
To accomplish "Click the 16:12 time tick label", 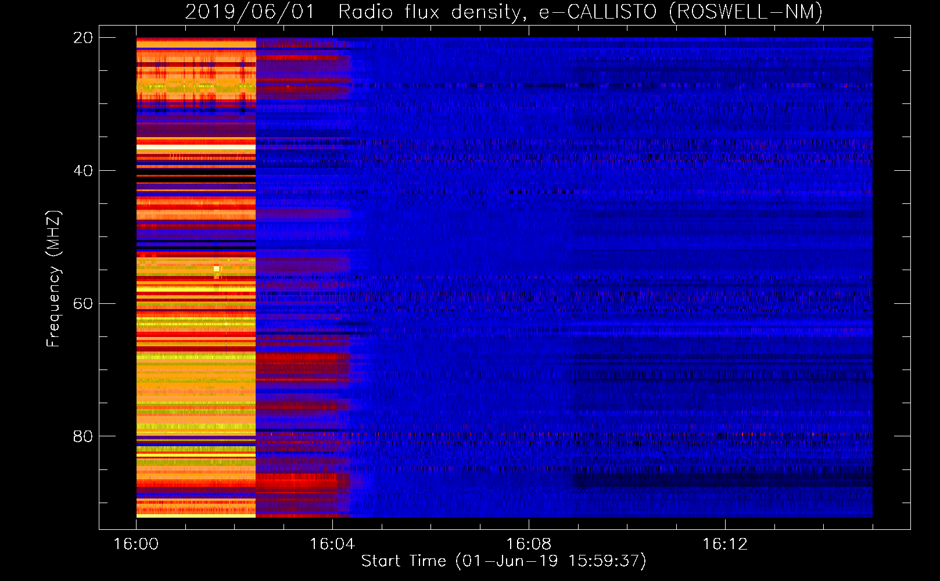I will [725, 544].
